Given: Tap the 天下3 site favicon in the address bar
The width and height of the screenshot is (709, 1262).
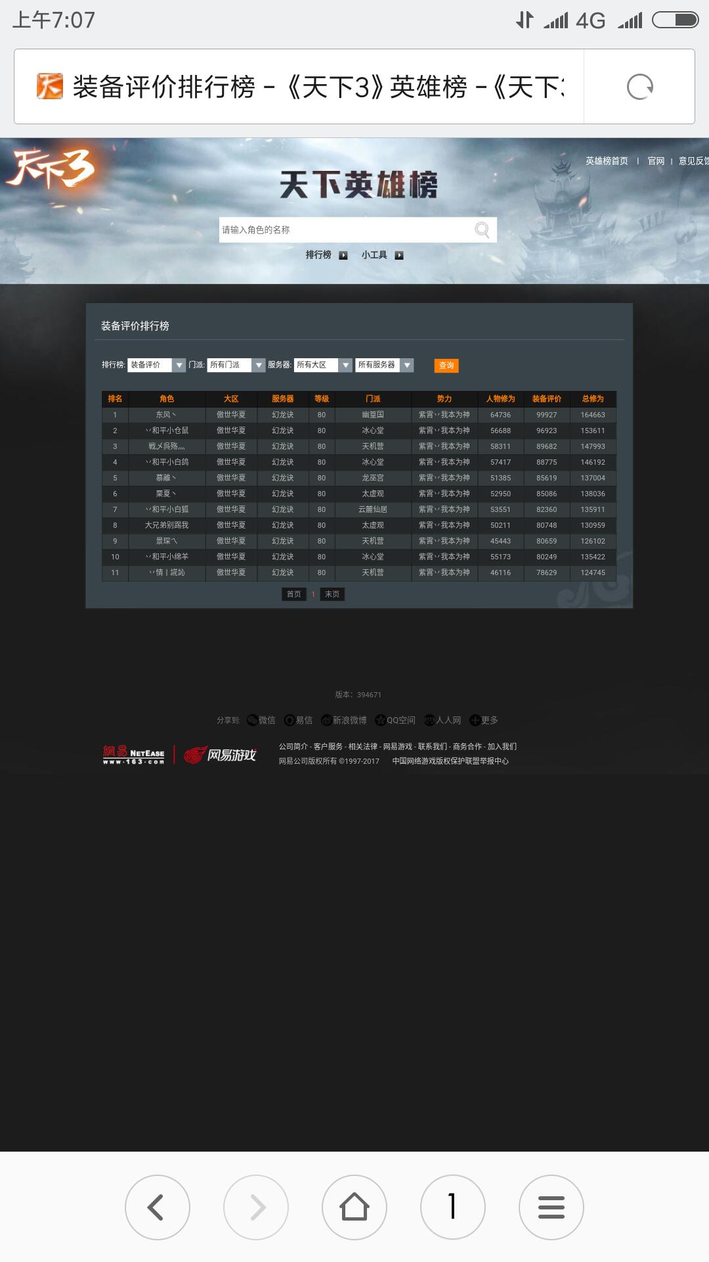Looking at the screenshot, I should pyautogui.click(x=50, y=87).
